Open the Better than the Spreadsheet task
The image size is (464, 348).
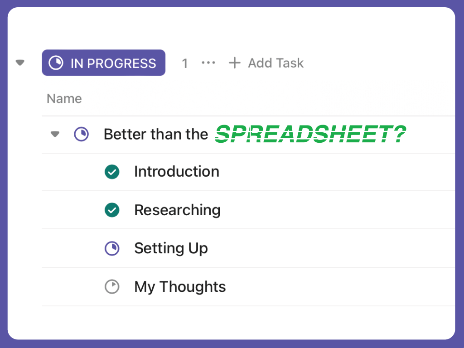coord(155,134)
